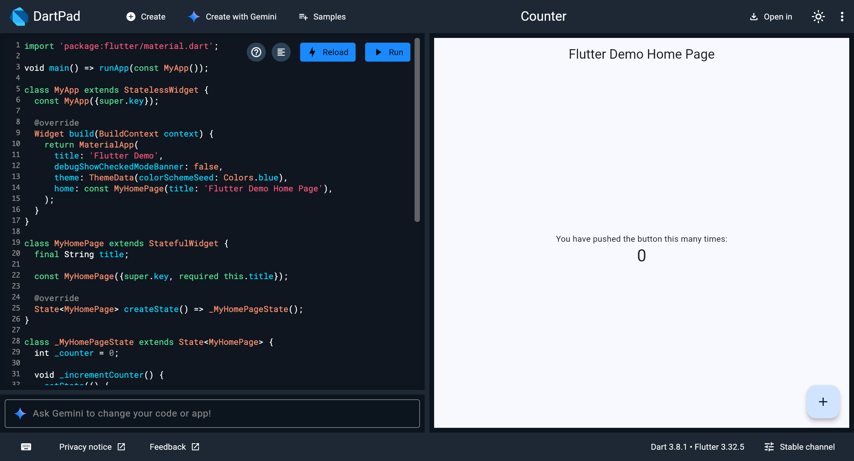Open Create with Gemini menu
This screenshot has width=854, height=461.
(x=232, y=17)
